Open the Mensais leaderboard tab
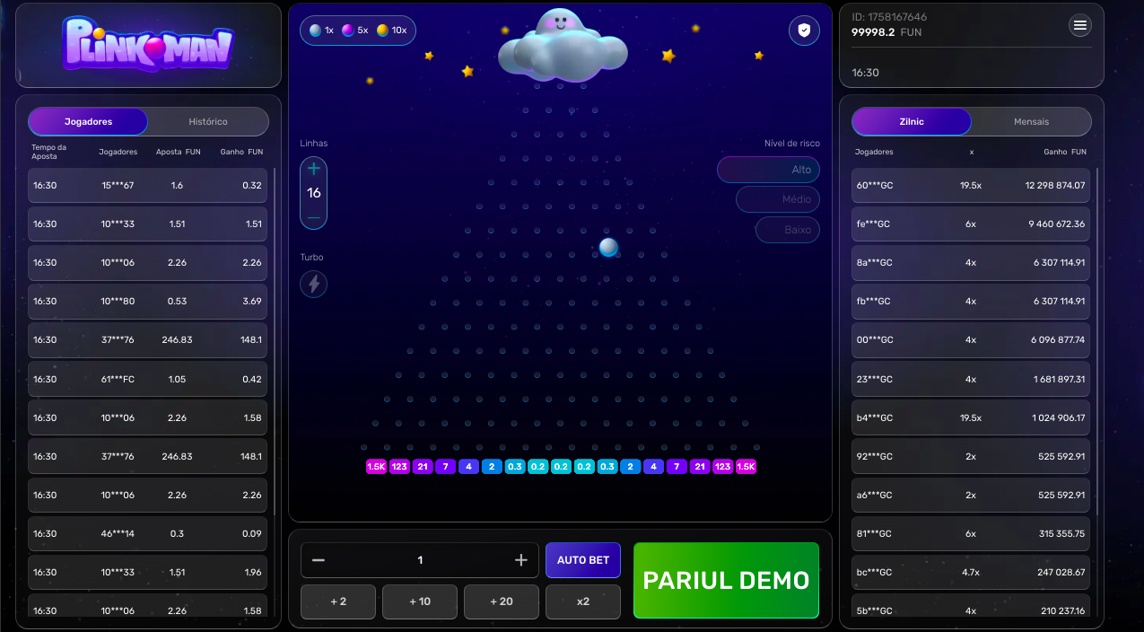The image size is (1144, 632). pos(1032,121)
